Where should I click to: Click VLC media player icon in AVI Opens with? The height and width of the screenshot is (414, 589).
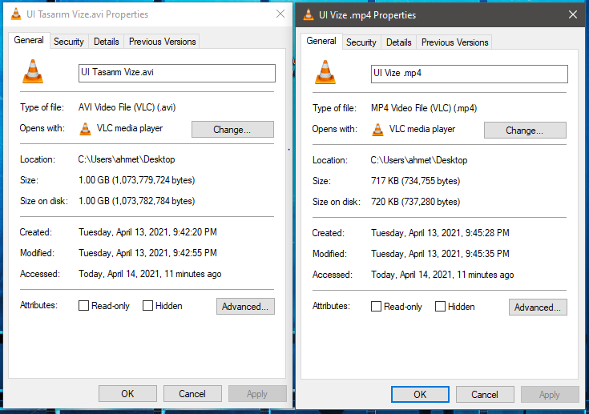[86, 129]
